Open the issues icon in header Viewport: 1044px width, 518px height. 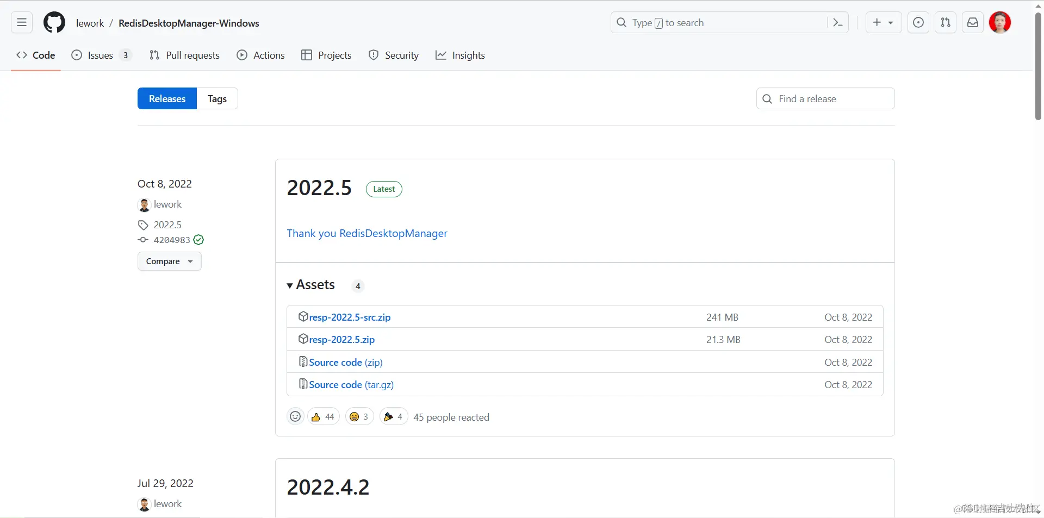click(x=918, y=23)
